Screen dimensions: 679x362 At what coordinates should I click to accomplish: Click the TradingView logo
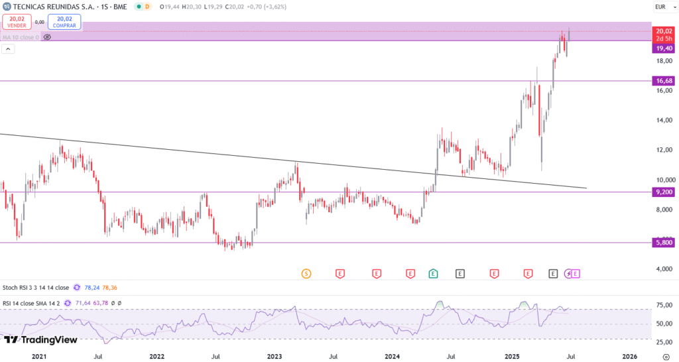40,340
